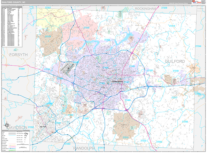The height and width of the screenshot is (153, 207).
Task: Click ZIP code label 27235
Action: (x=47, y=69)
